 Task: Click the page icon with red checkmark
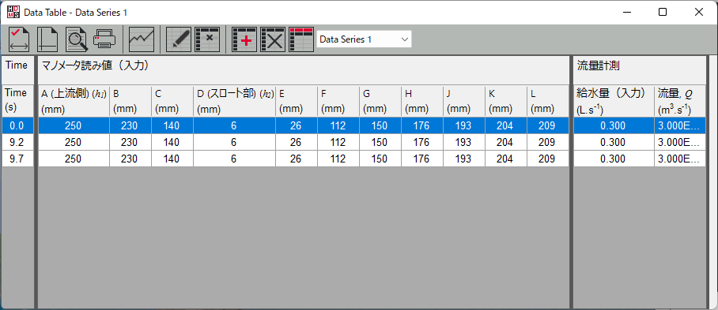click(19, 39)
